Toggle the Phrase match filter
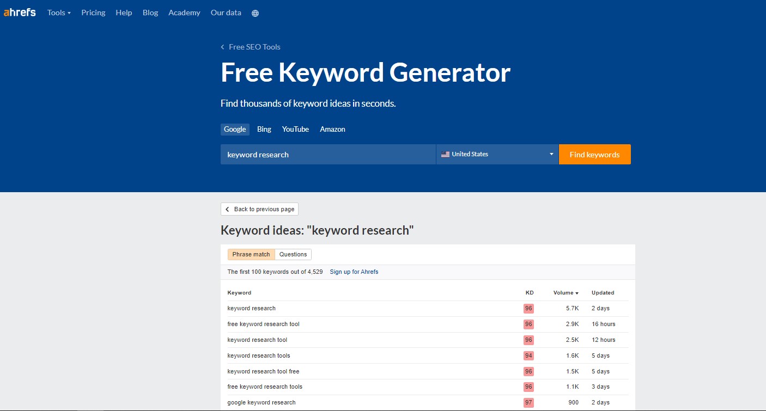The height and width of the screenshot is (411, 766). 251,254
